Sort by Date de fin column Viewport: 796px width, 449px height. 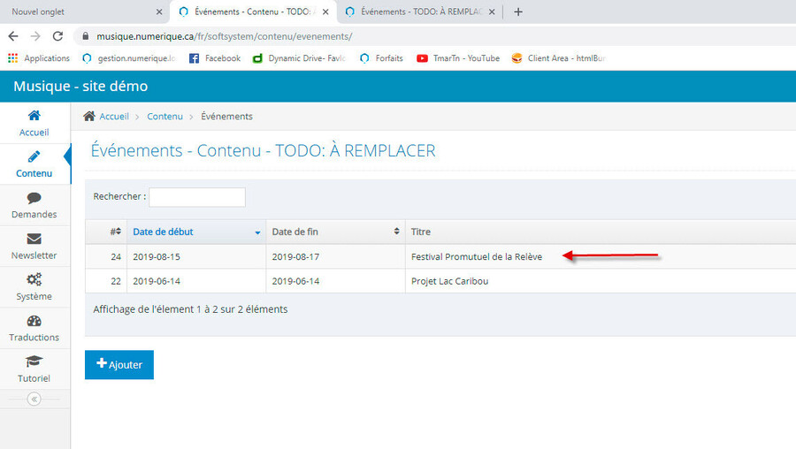click(335, 232)
